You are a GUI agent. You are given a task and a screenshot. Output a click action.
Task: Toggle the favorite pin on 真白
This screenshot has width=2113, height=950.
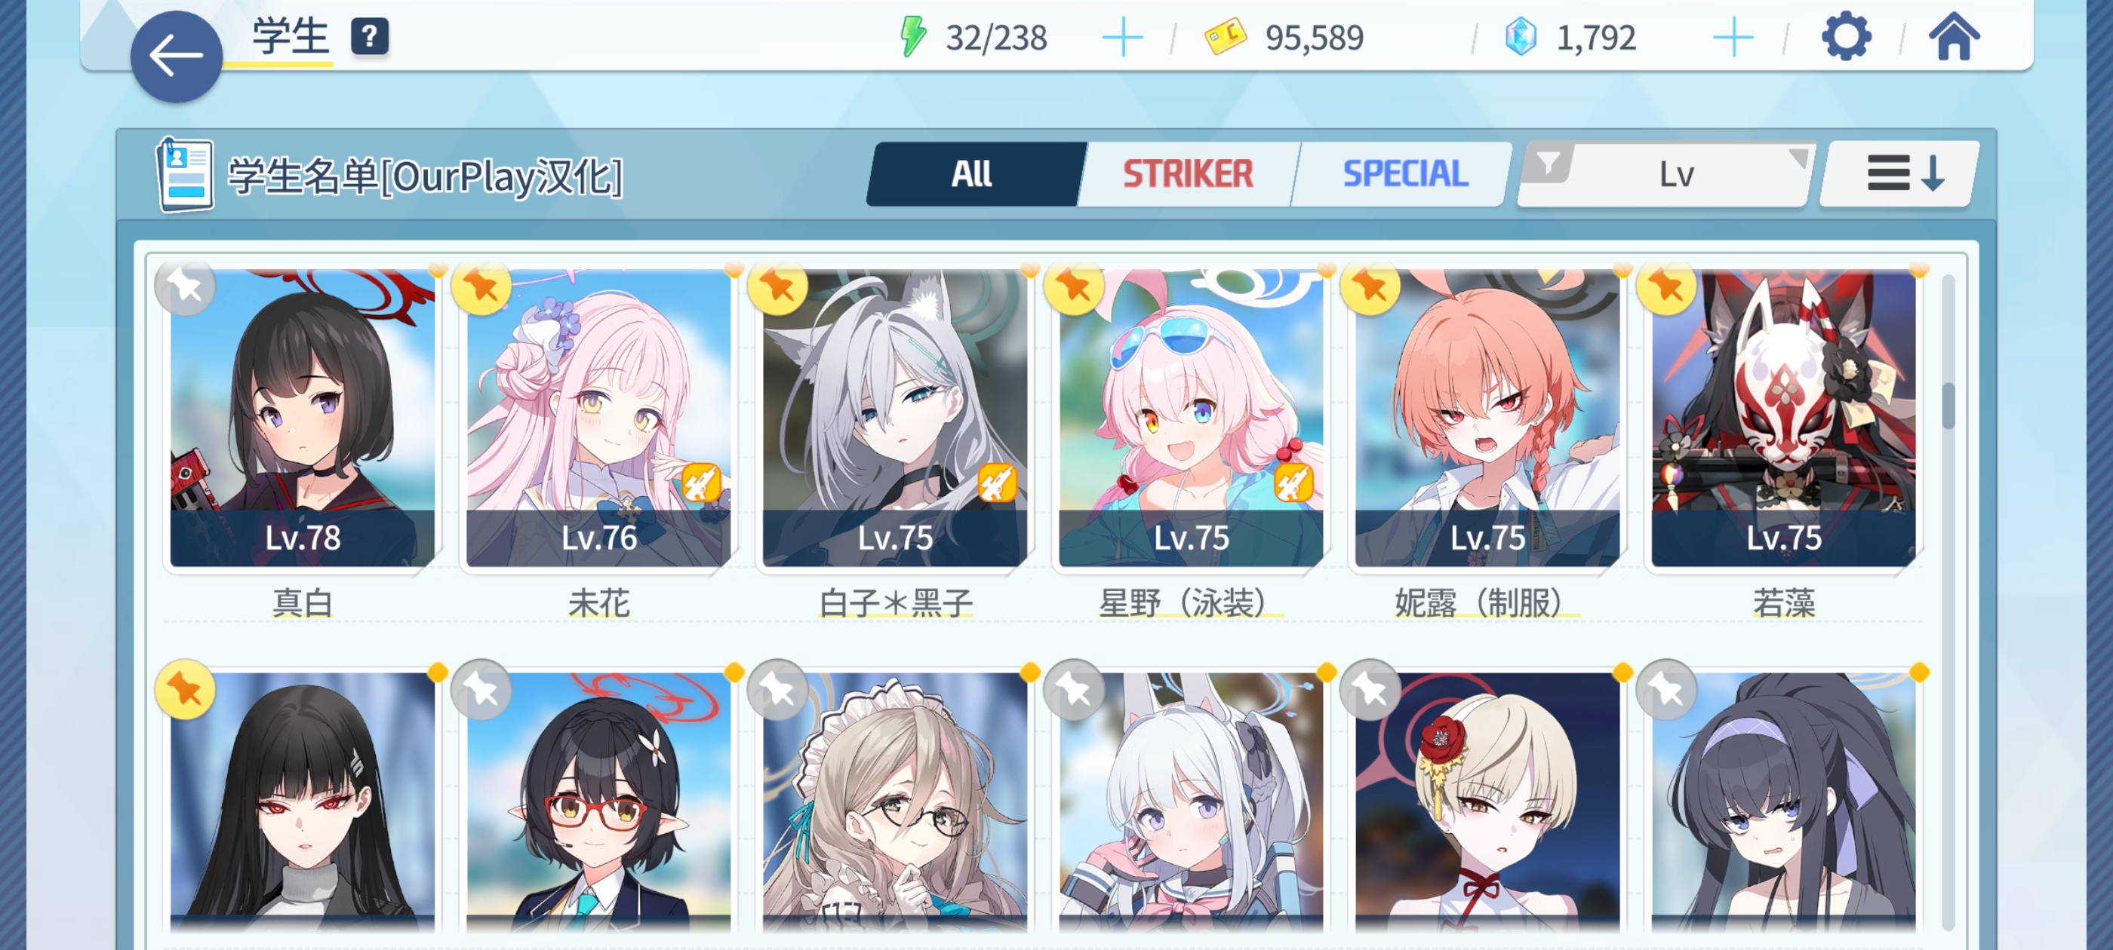[186, 287]
